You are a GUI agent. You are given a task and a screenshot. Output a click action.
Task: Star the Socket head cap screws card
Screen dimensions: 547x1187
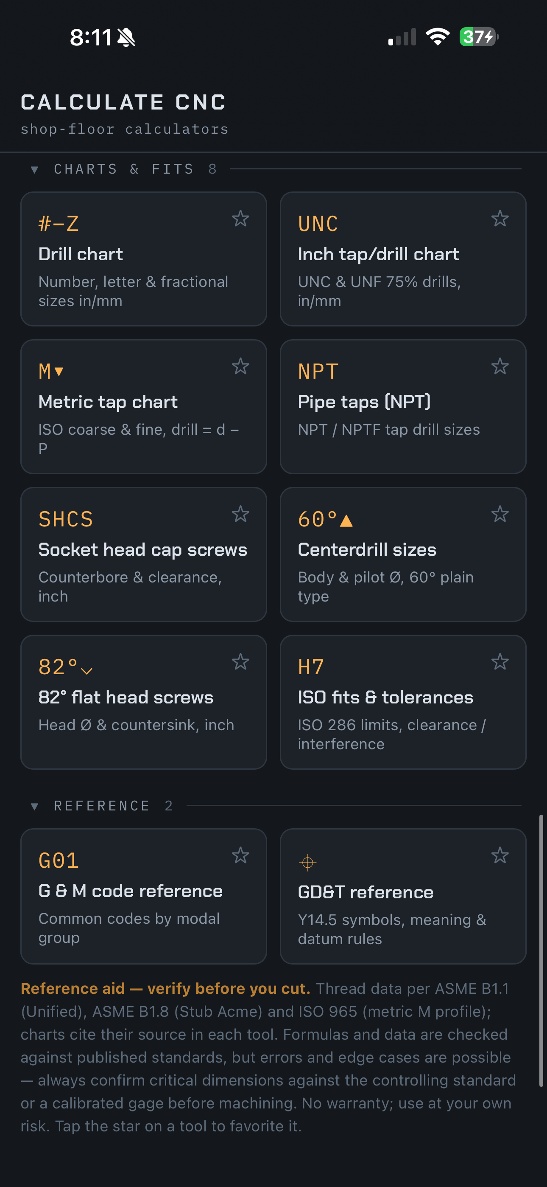[240, 514]
